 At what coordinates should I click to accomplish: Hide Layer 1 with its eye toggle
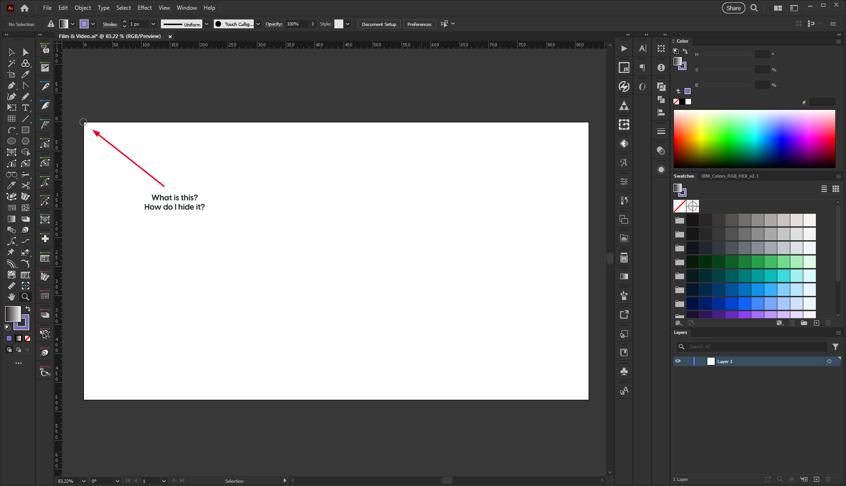coord(679,361)
